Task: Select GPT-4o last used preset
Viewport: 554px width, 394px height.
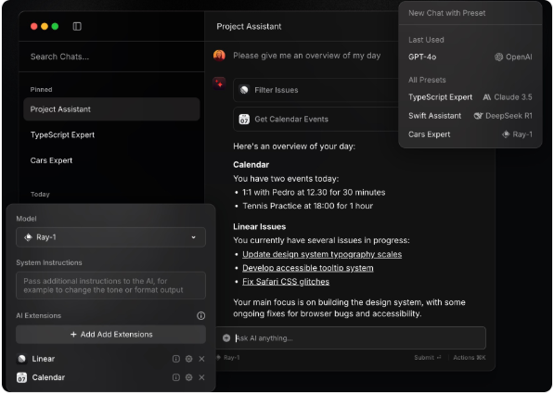Action: (x=470, y=57)
